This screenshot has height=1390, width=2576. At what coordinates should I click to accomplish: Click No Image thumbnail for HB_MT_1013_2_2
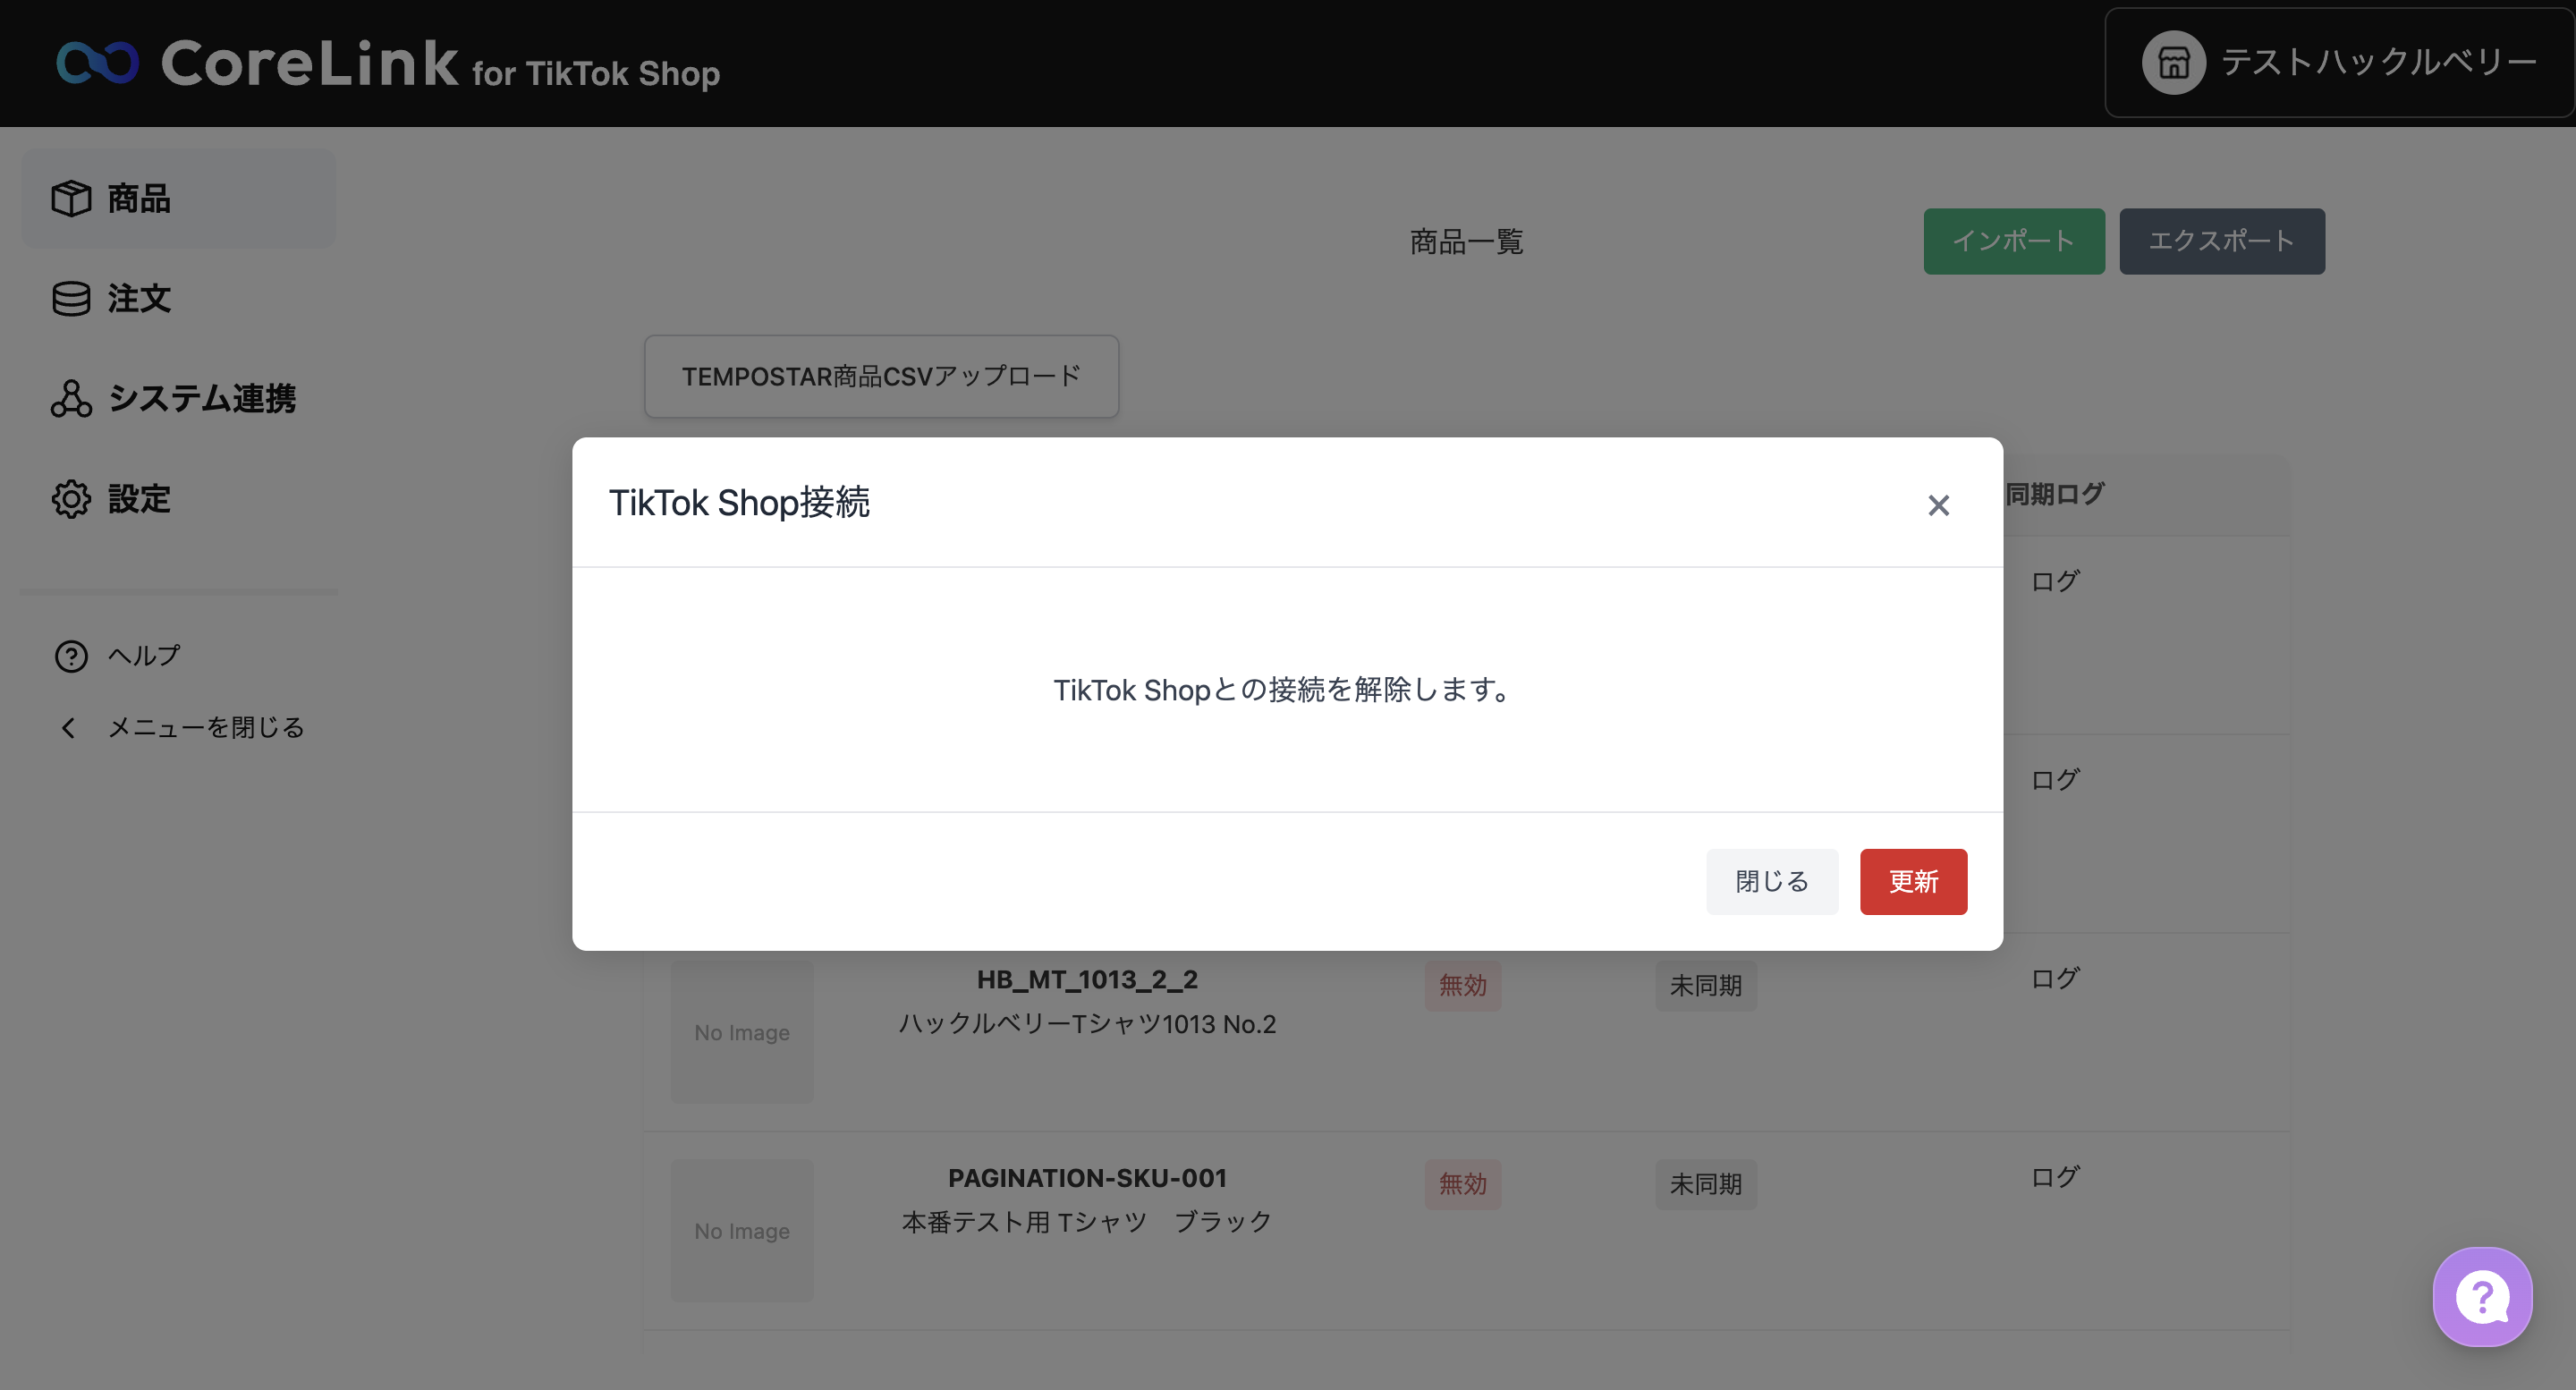(742, 1032)
